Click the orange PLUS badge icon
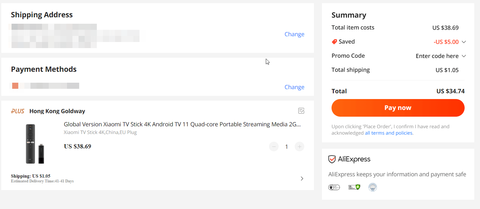480x209 pixels. pos(18,111)
